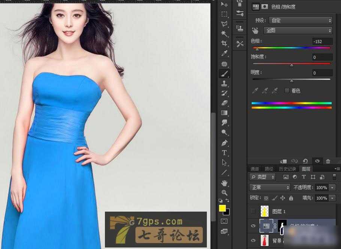
Task: Filter layers by type layers
Action: [x=304, y=177]
